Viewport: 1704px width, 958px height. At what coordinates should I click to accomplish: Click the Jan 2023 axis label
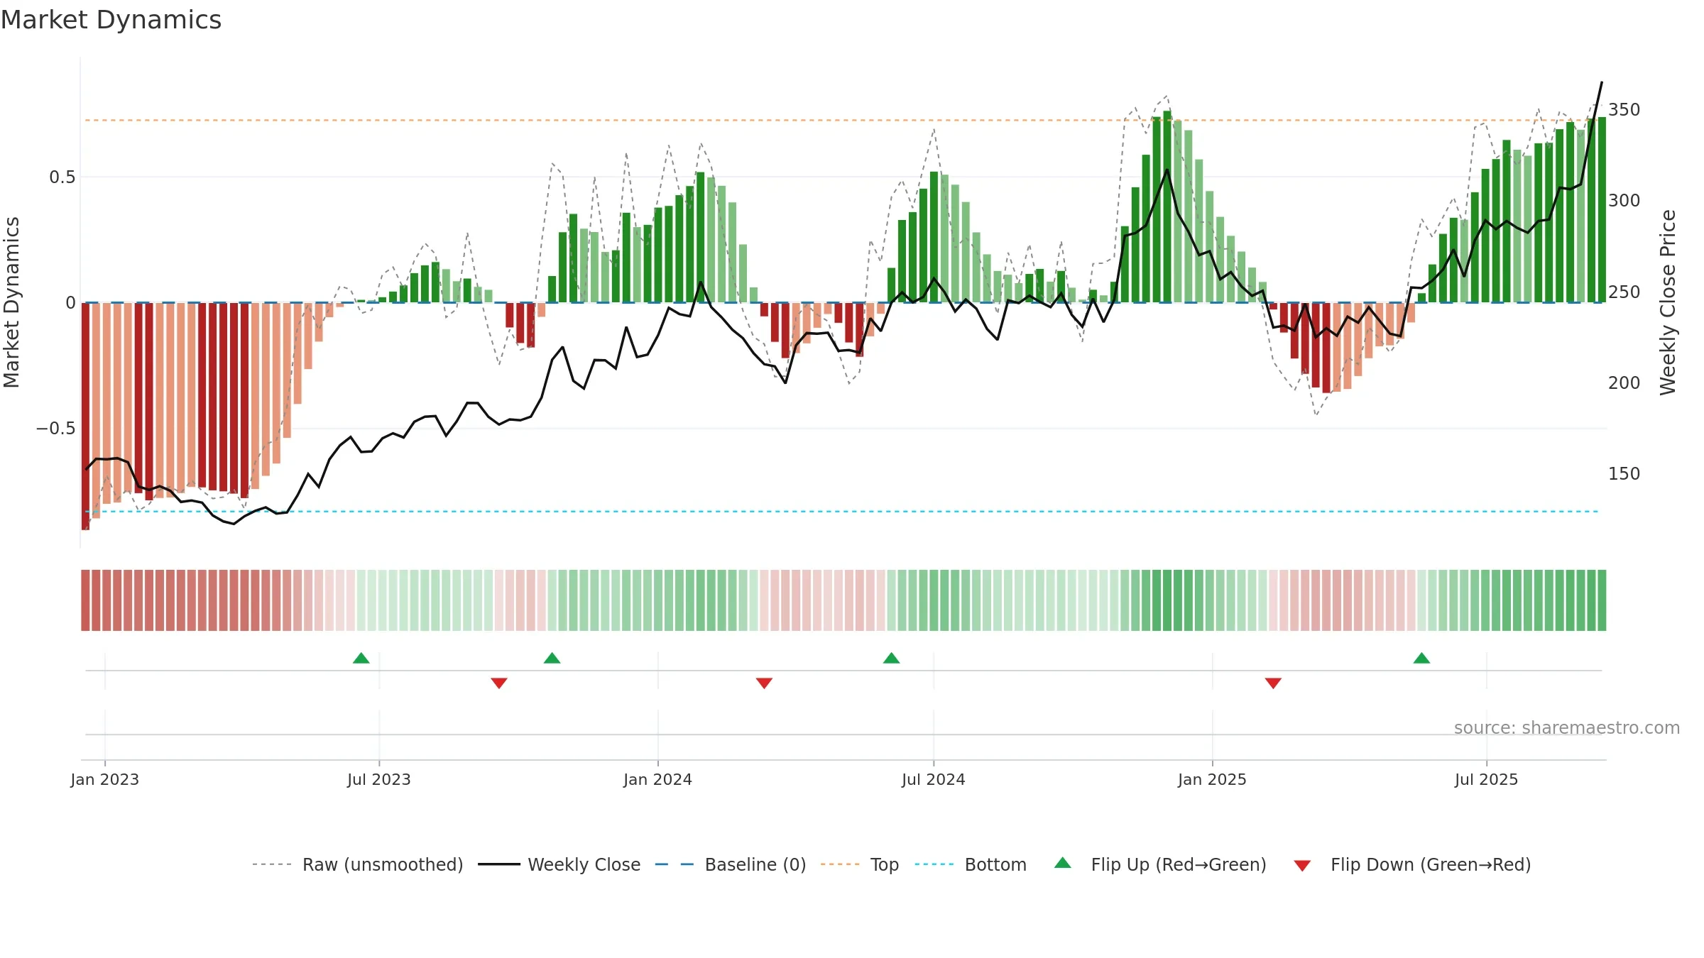click(105, 779)
